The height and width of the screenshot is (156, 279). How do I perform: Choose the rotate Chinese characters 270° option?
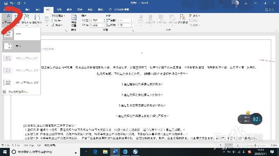(x=21, y=82)
